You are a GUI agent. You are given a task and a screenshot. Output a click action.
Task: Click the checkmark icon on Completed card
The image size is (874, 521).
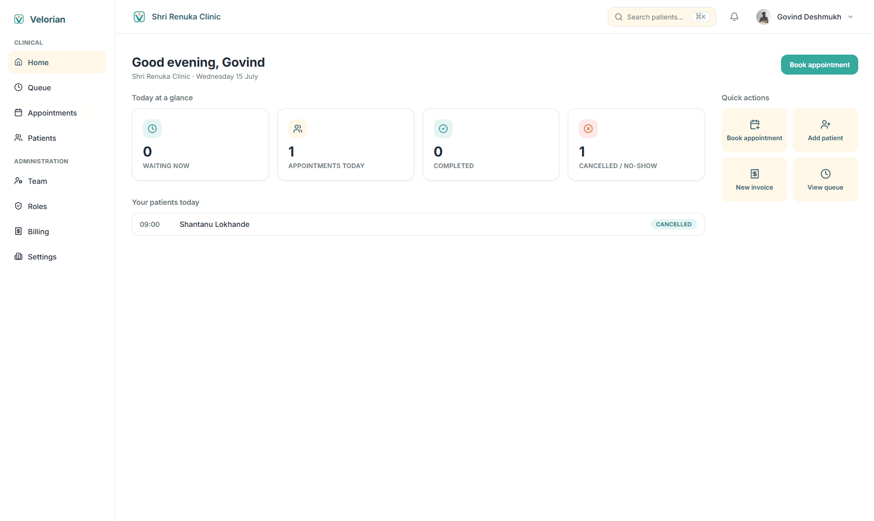(443, 129)
